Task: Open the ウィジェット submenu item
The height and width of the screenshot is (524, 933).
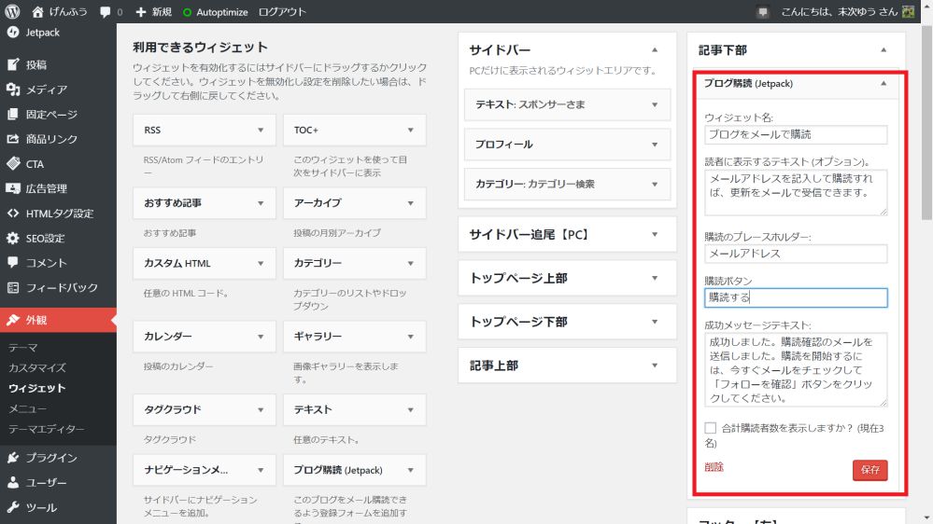Action: [37, 388]
